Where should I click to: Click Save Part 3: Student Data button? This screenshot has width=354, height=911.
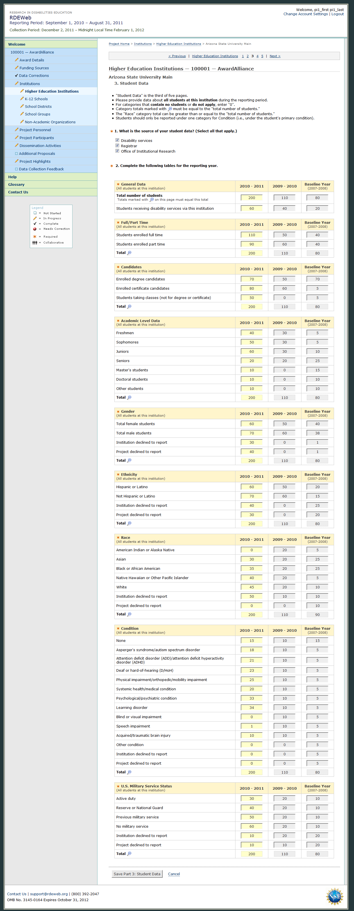point(137,874)
